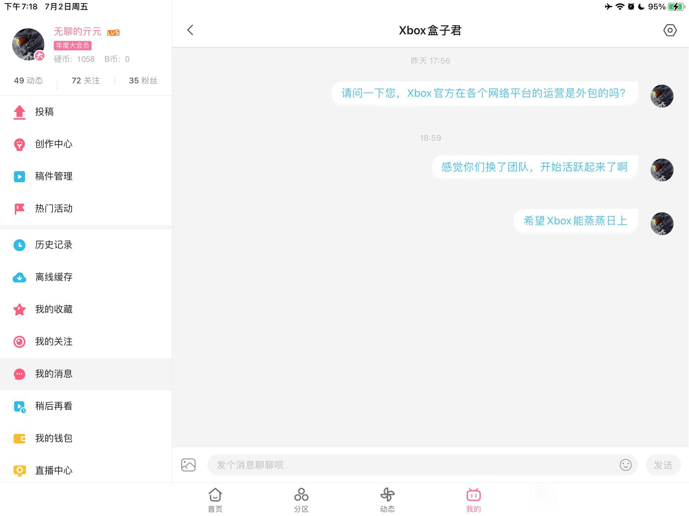Image resolution: width=689 pixels, height=516 pixels.
Task: Tap username 无聊的亓亓
Action: pyautogui.click(x=78, y=32)
